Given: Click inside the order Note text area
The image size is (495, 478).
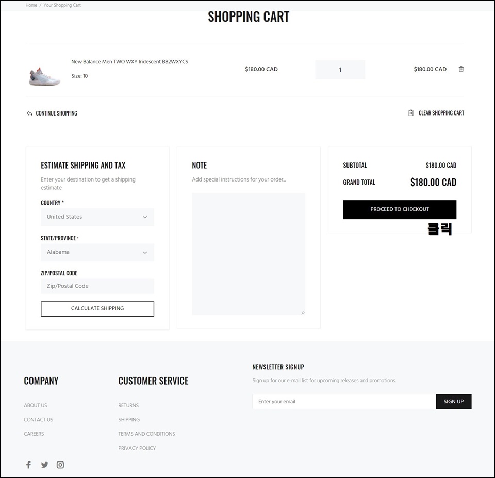Looking at the screenshot, I should click(x=249, y=254).
